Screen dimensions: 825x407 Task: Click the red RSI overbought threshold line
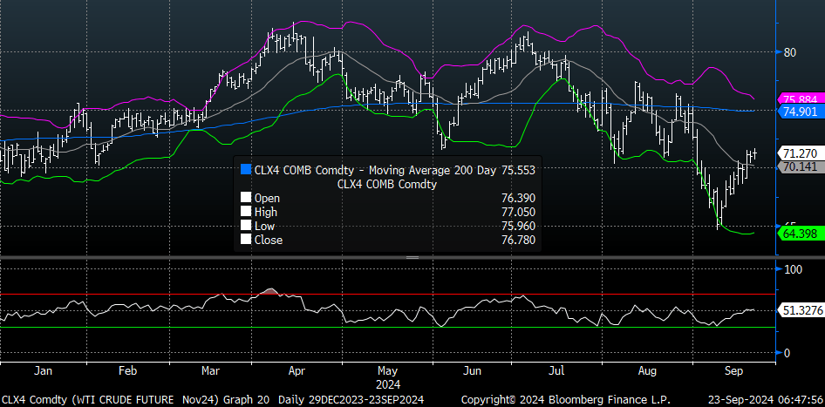pos(388,294)
